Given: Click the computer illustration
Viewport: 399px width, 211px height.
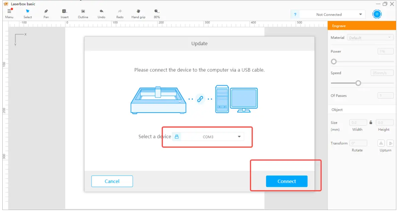Looking at the screenshot, I should click(237, 99).
